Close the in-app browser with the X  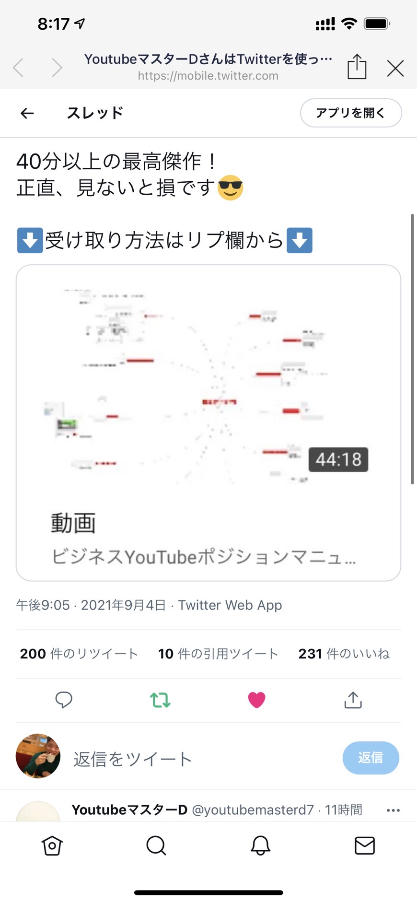click(395, 69)
